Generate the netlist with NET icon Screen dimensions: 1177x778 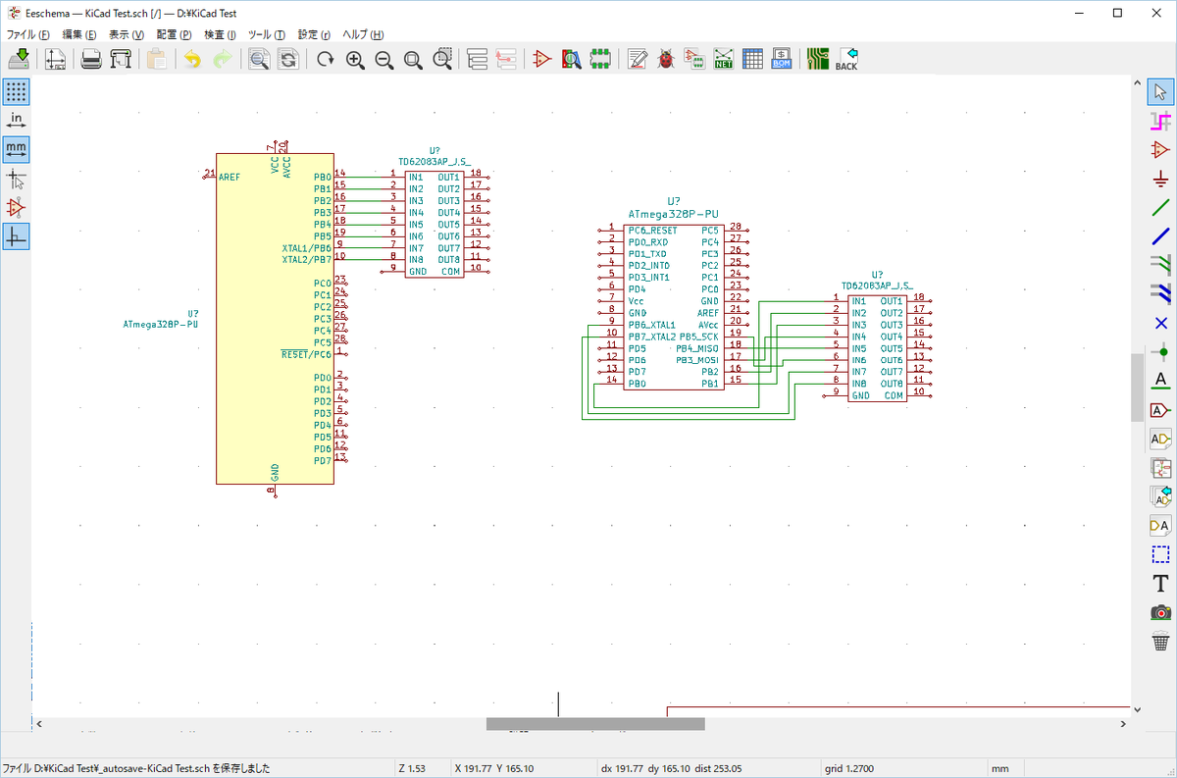click(x=724, y=60)
